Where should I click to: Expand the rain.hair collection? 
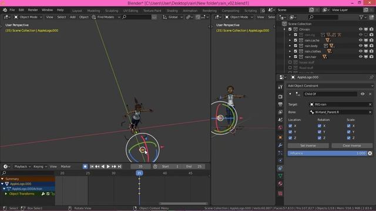290,57
